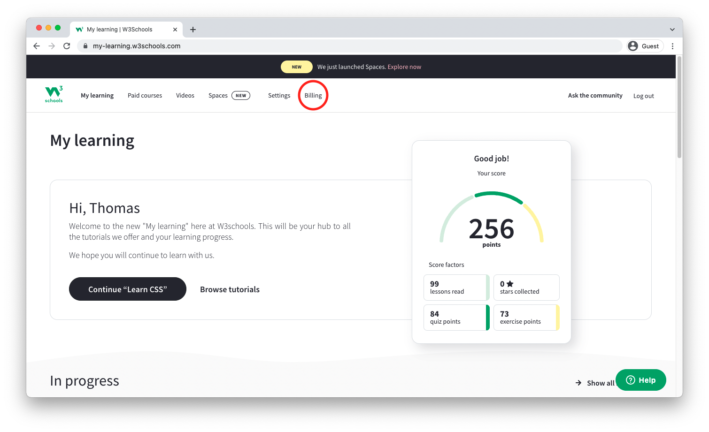Open Billing nav item
This screenshot has height=432, width=709.
pyautogui.click(x=313, y=96)
